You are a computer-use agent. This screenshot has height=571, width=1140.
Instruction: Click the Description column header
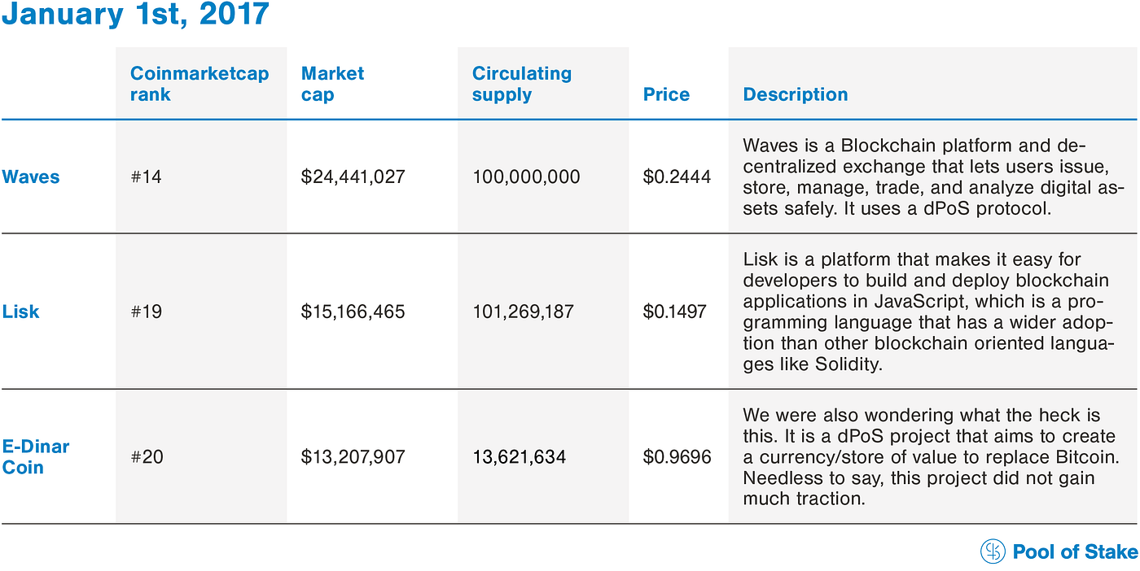tap(796, 94)
